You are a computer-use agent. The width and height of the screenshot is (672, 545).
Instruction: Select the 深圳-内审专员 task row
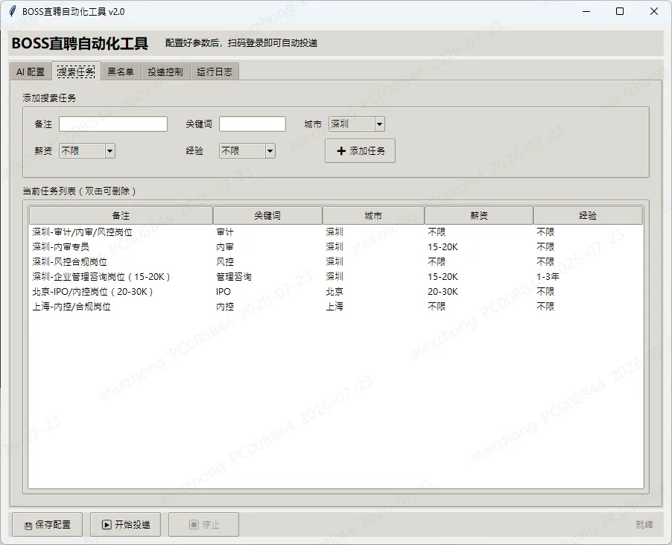coord(336,246)
